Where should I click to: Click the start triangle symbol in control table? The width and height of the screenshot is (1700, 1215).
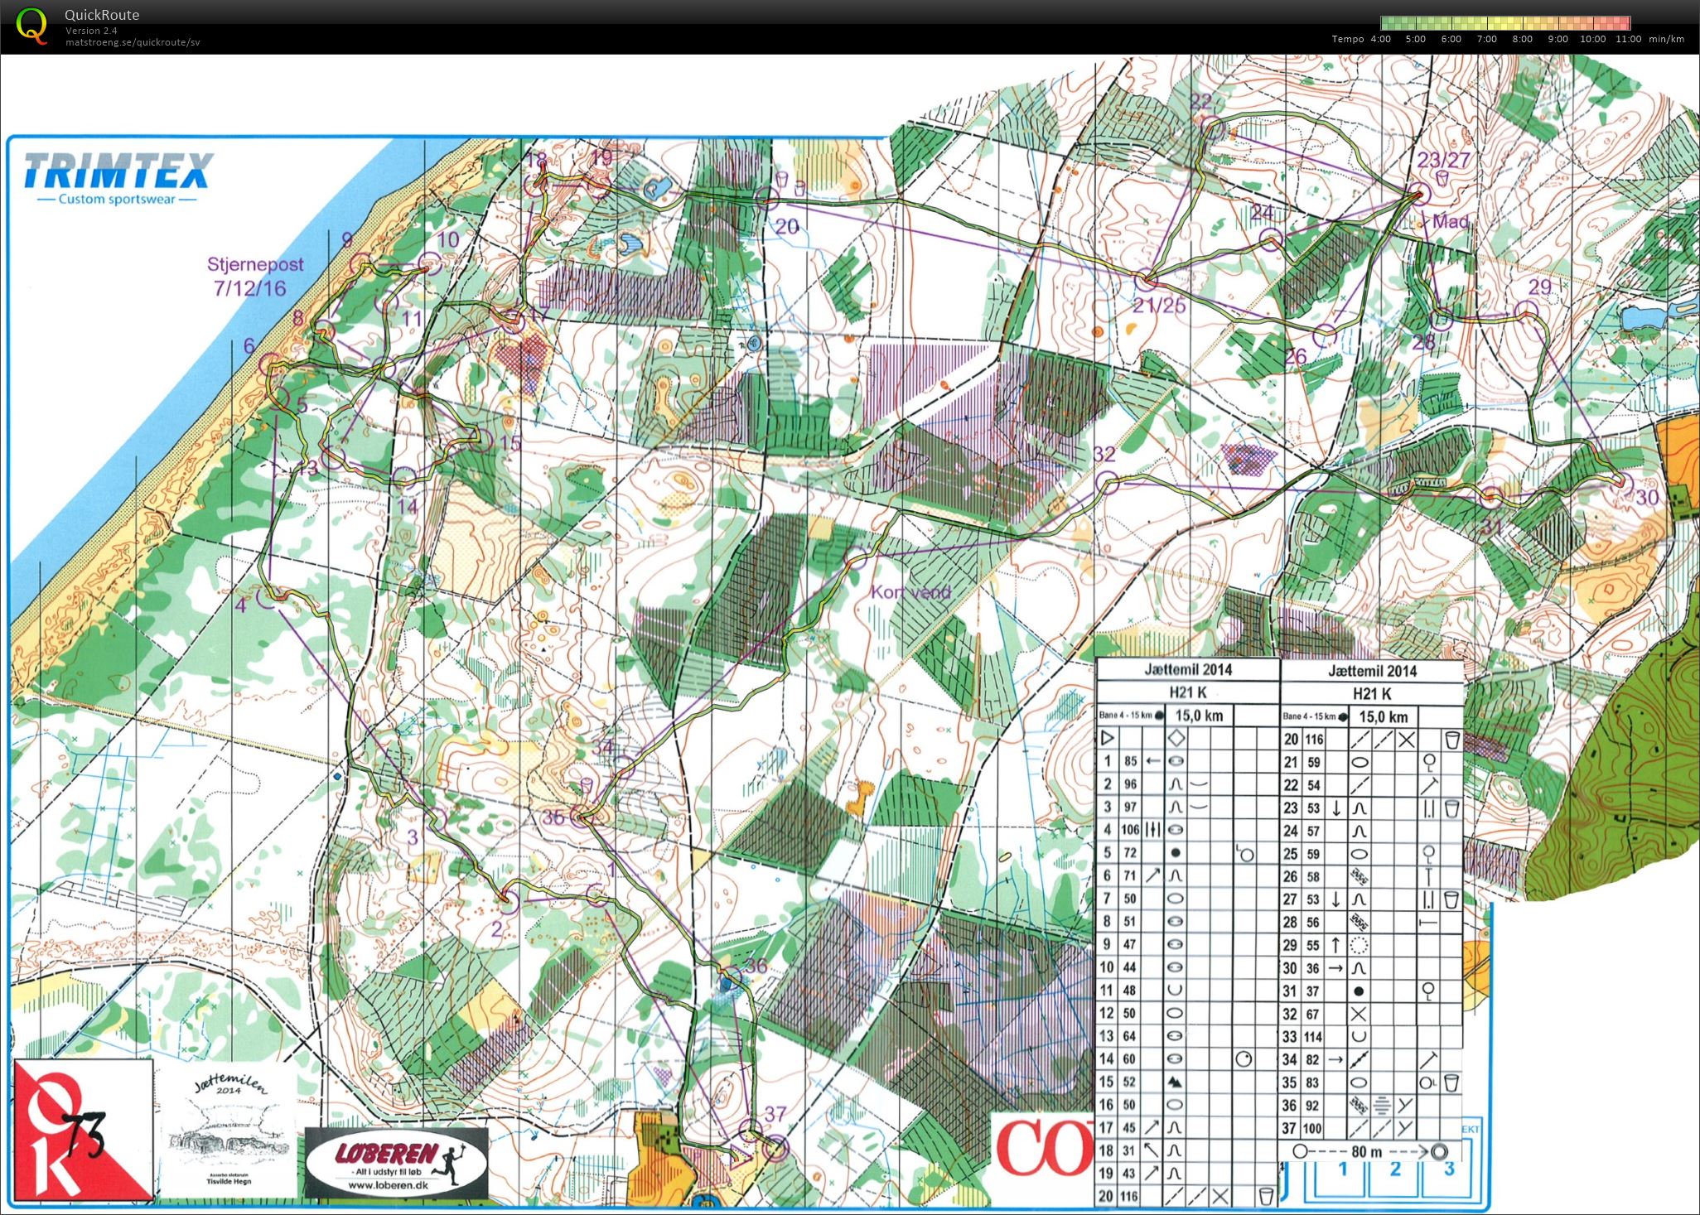click(1107, 738)
